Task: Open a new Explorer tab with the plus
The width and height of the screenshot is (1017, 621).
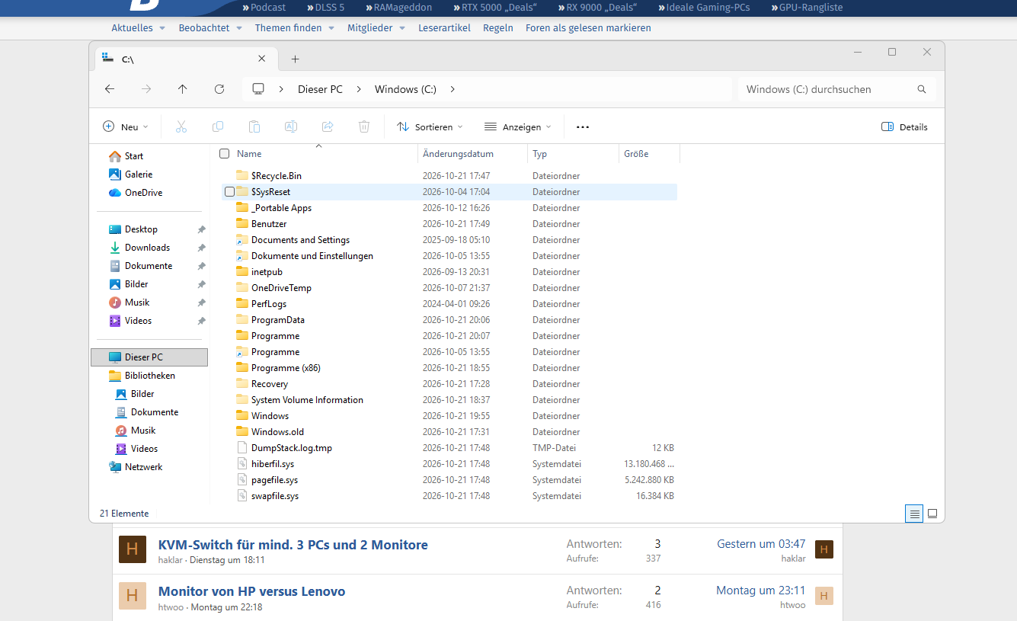Action: tap(296, 59)
